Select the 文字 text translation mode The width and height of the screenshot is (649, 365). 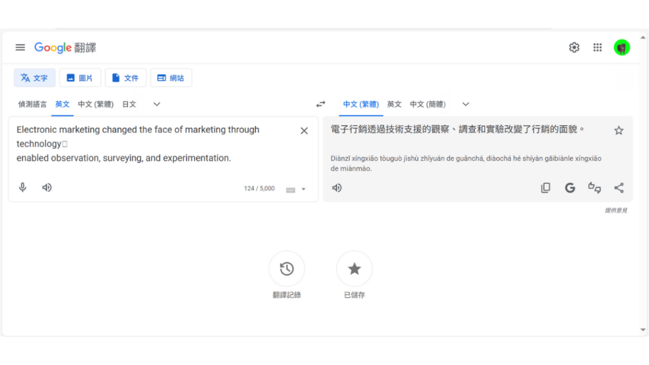[35, 78]
